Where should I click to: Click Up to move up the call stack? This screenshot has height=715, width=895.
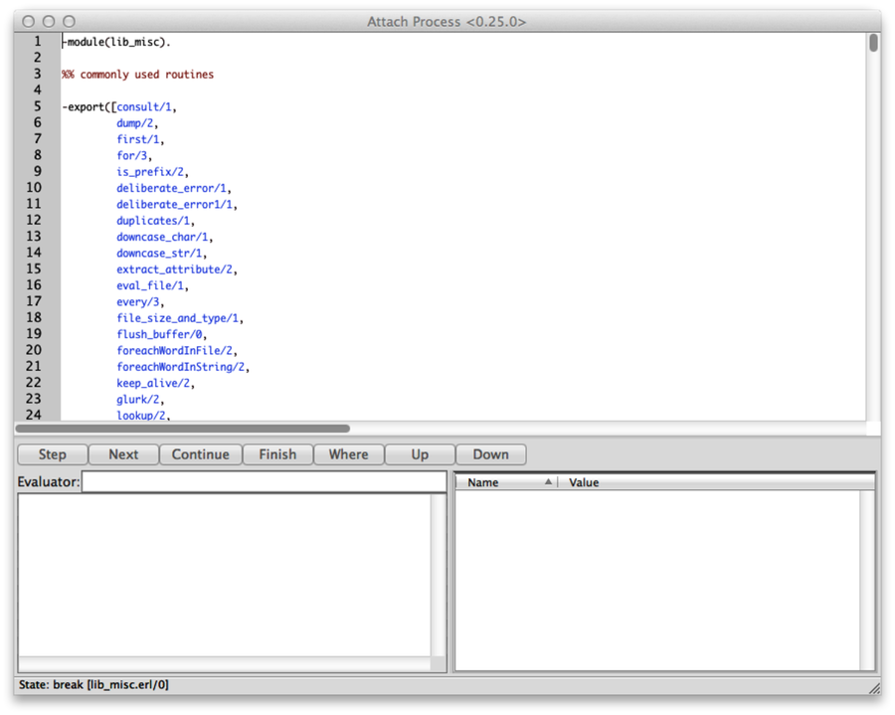click(x=419, y=453)
